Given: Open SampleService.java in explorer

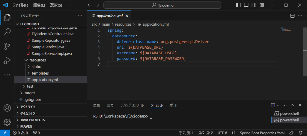Looking at the screenshot, I should 51,47.
